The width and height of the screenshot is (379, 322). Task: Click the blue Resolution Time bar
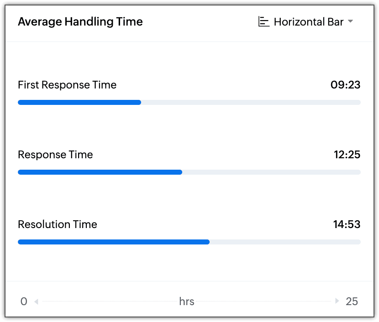click(x=114, y=242)
